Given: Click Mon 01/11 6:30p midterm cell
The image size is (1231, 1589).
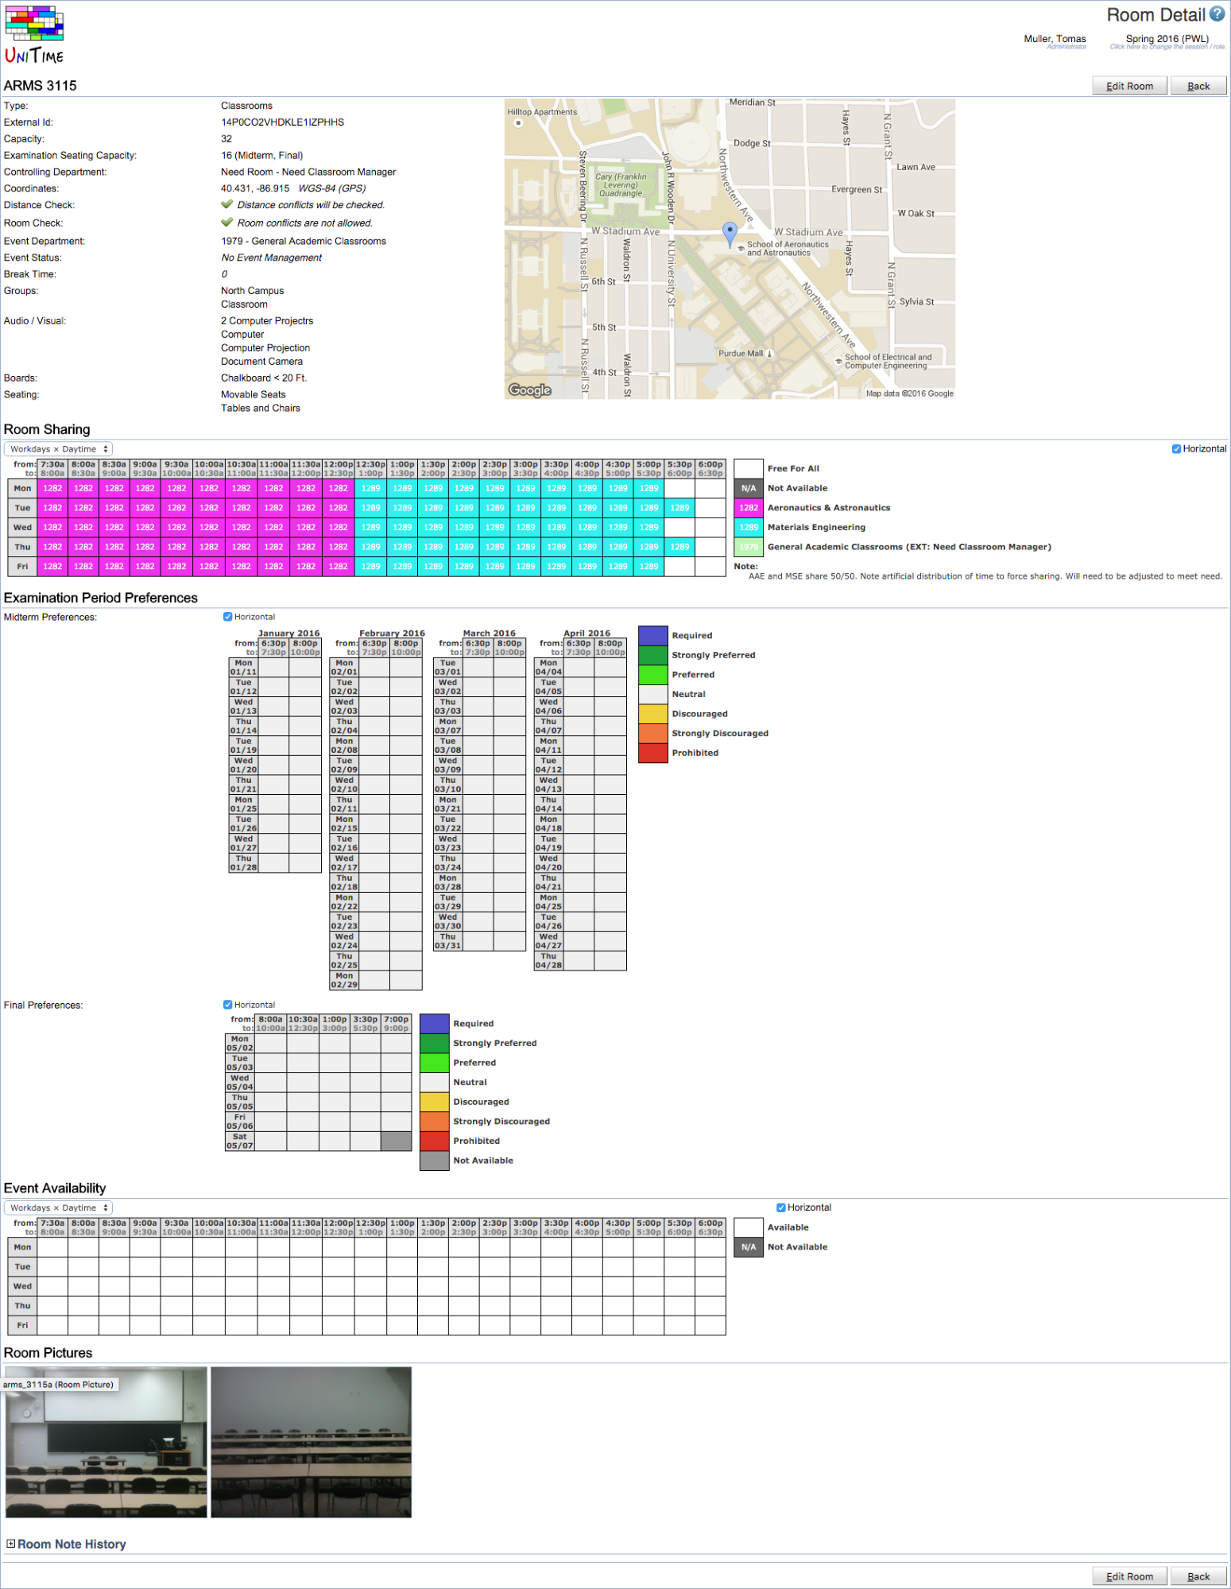Looking at the screenshot, I should tap(273, 667).
